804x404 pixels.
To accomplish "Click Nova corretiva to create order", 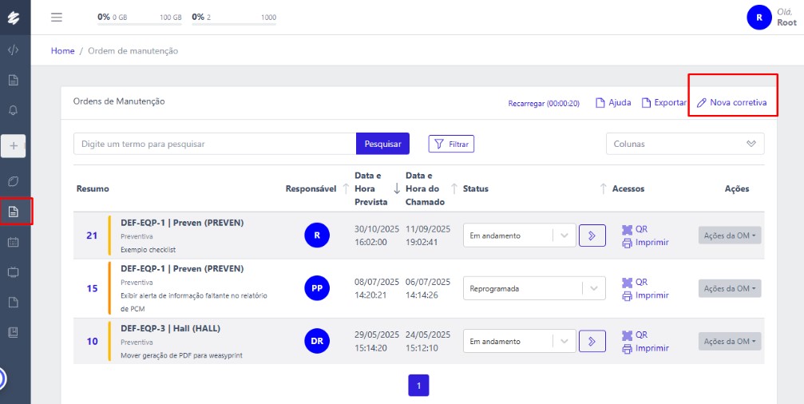I will (731, 103).
